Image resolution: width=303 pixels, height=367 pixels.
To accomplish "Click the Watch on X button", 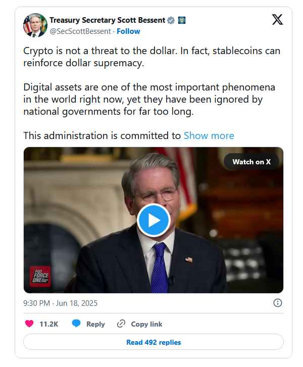I will coord(251,162).
